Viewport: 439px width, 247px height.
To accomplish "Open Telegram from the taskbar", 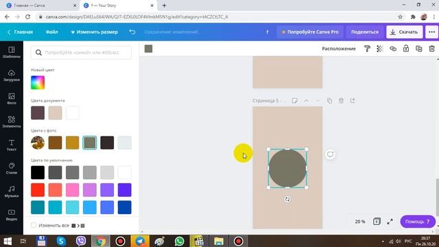I will pyautogui.click(x=140, y=241).
